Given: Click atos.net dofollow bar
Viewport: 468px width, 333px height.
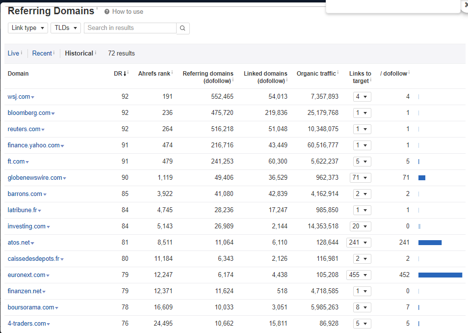Looking at the screenshot, I should (x=430, y=243).
